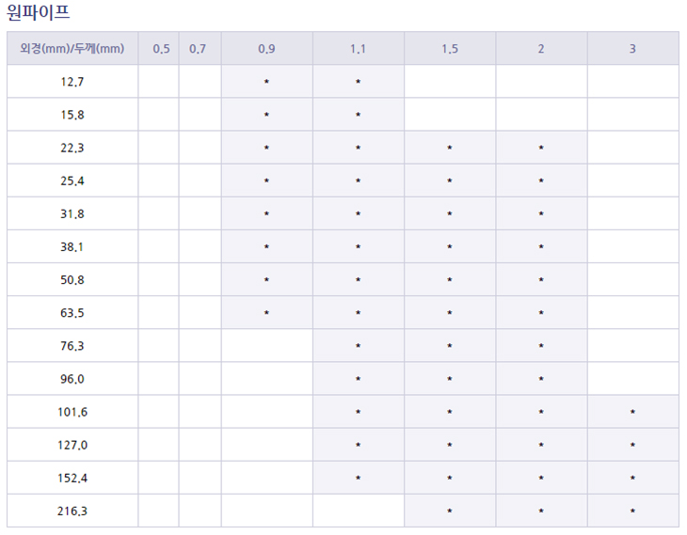The width and height of the screenshot is (687, 535).
Task: Select the 22,3 outer diameter row label
Action: click(x=72, y=148)
